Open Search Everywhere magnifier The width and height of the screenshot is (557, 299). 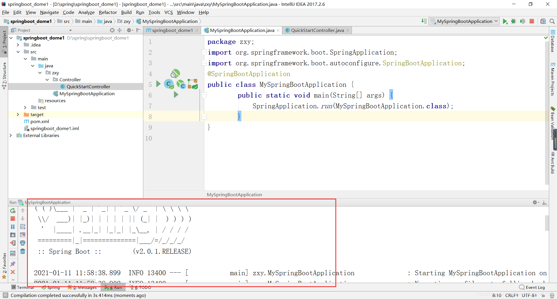point(552,21)
